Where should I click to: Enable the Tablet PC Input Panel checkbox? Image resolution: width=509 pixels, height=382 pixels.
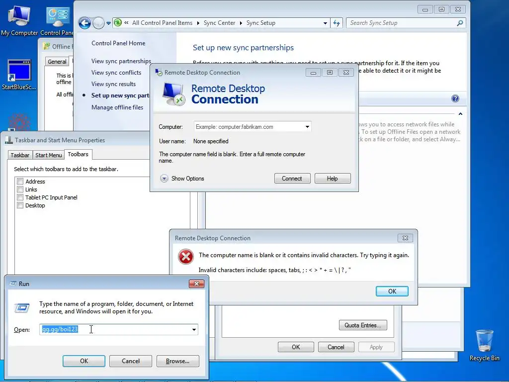click(20, 197)
